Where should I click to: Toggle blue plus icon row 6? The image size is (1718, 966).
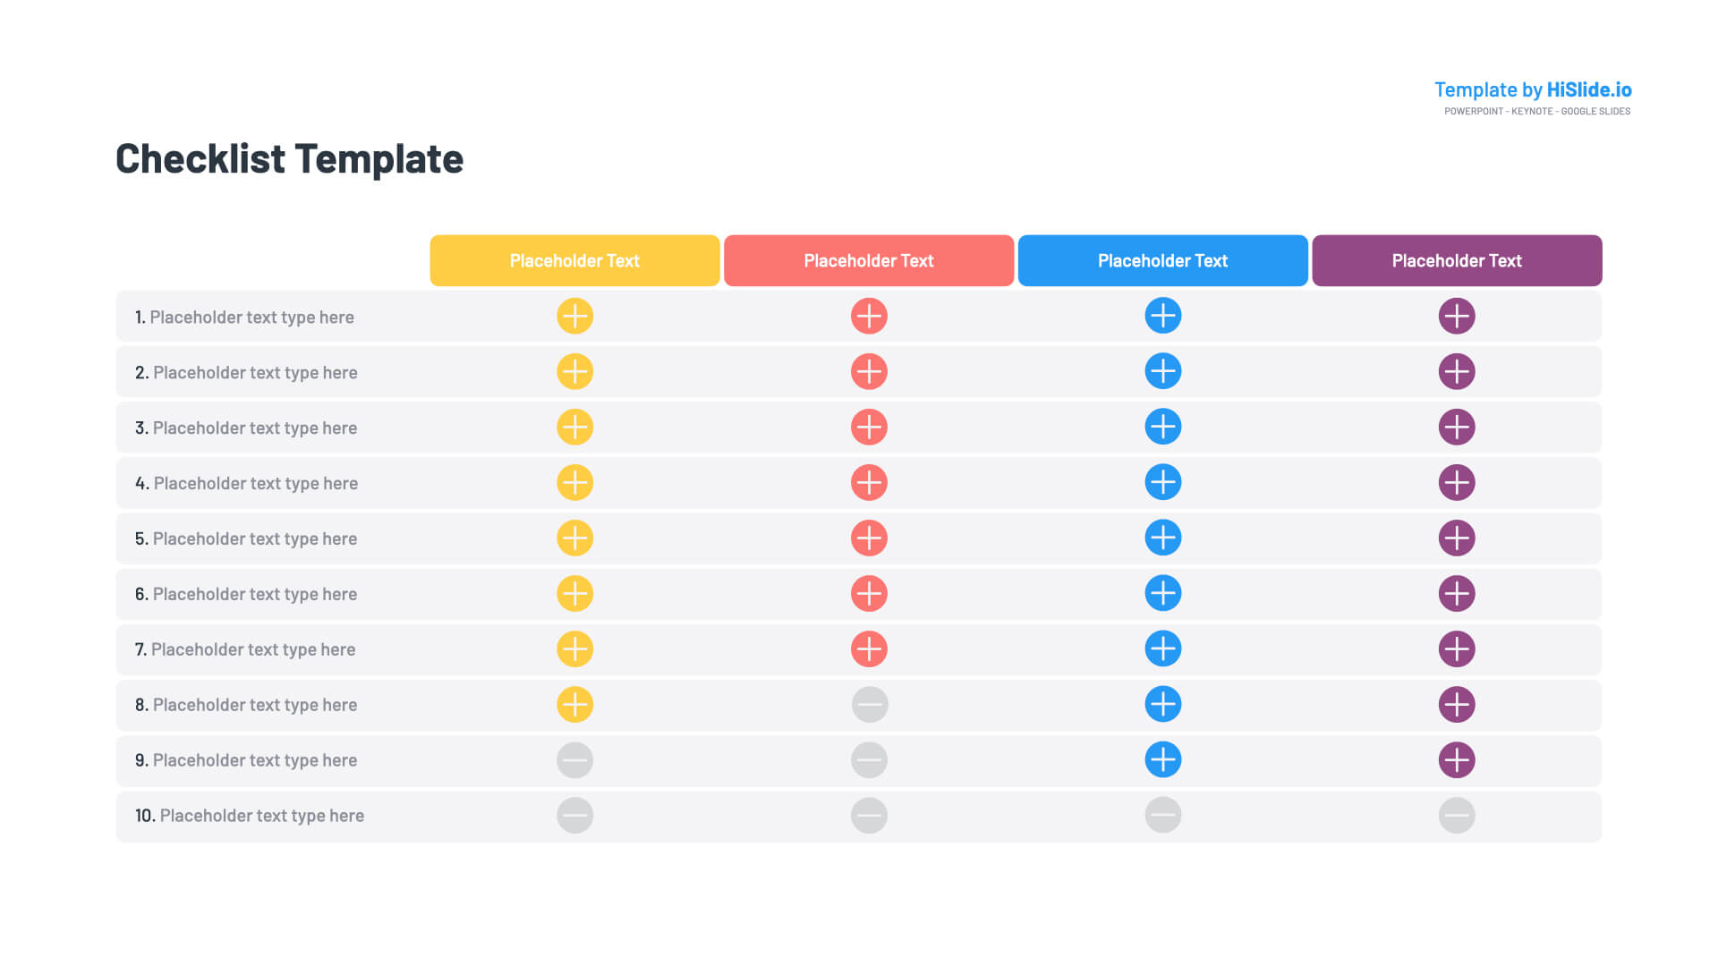1161,593
